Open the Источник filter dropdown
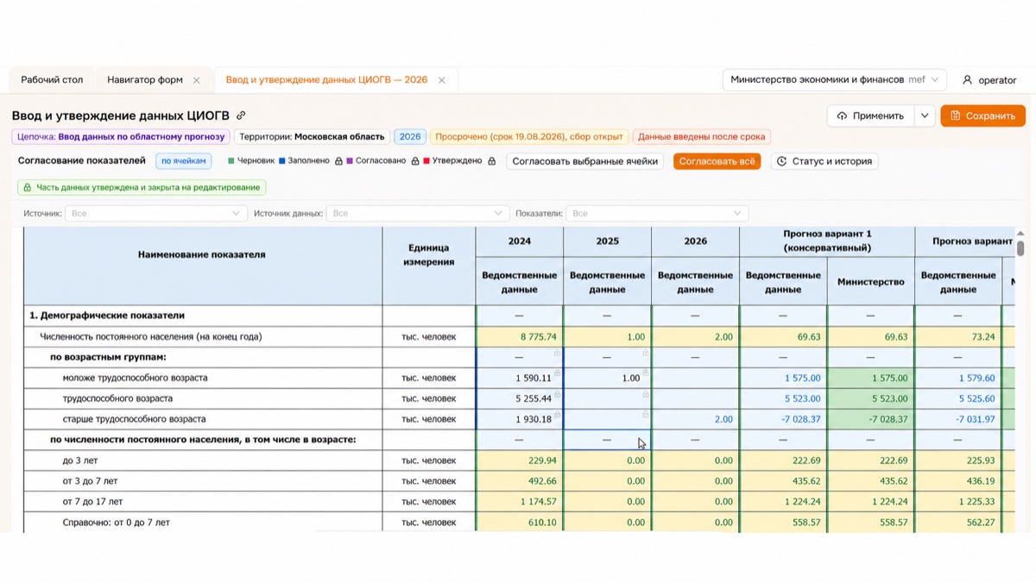 pyautogui.click(x=156, y=213)
